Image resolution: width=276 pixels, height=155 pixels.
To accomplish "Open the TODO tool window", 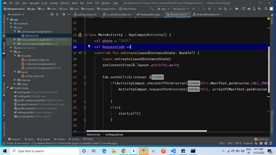I will coord(88,139).
